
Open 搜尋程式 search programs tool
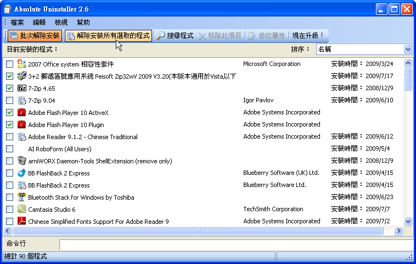pos(175,36)
